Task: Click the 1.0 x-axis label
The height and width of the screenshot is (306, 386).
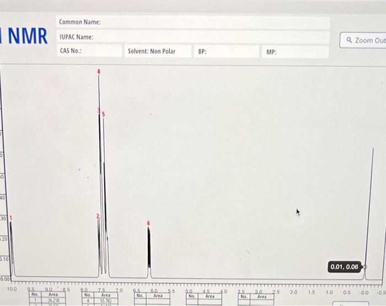Action: [329, 292]
